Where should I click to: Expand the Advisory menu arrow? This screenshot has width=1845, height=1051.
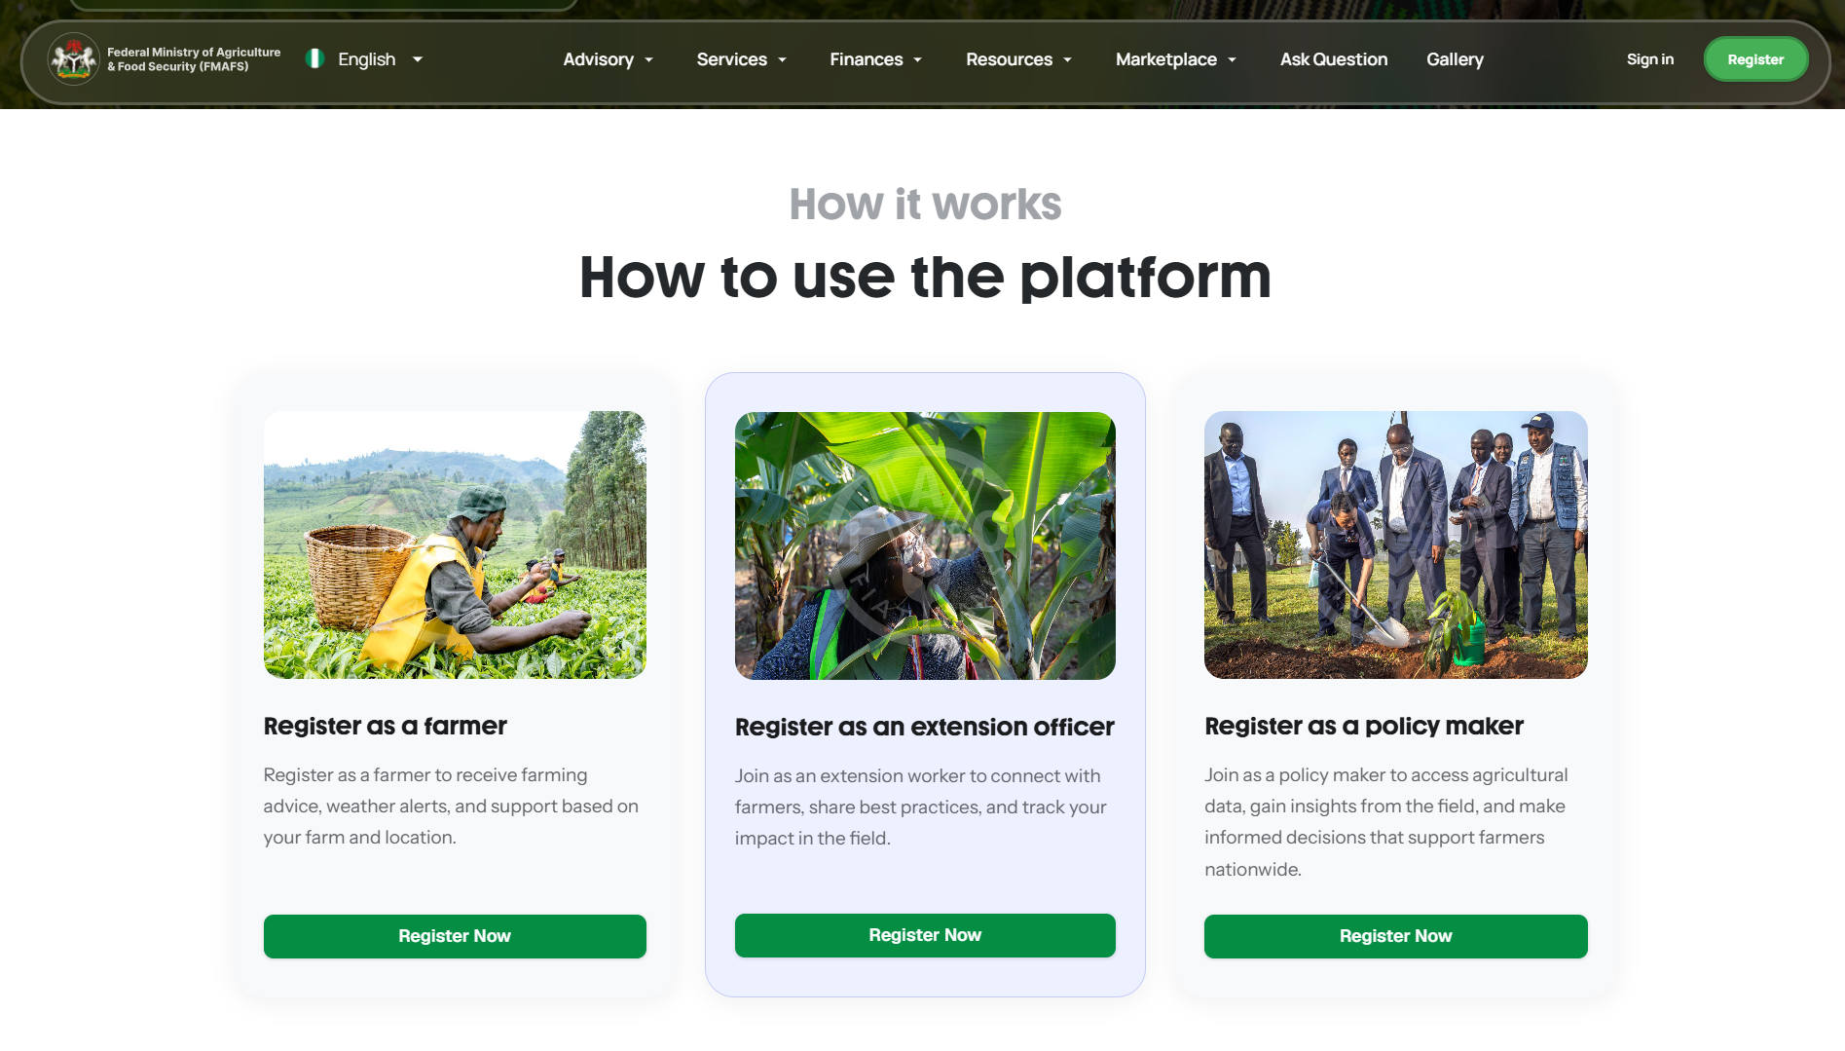(x=649, y=60)
